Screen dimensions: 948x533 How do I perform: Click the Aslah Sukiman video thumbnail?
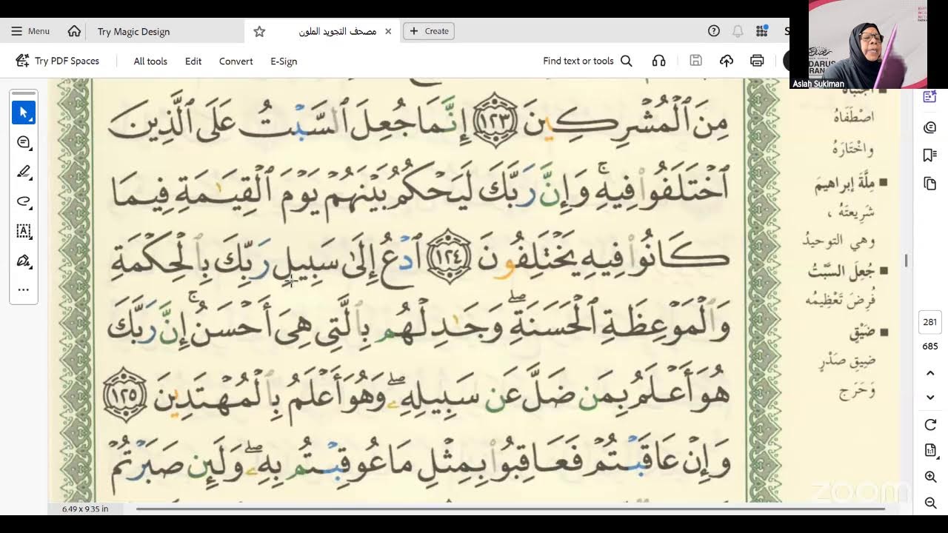[x=858, y=44]
